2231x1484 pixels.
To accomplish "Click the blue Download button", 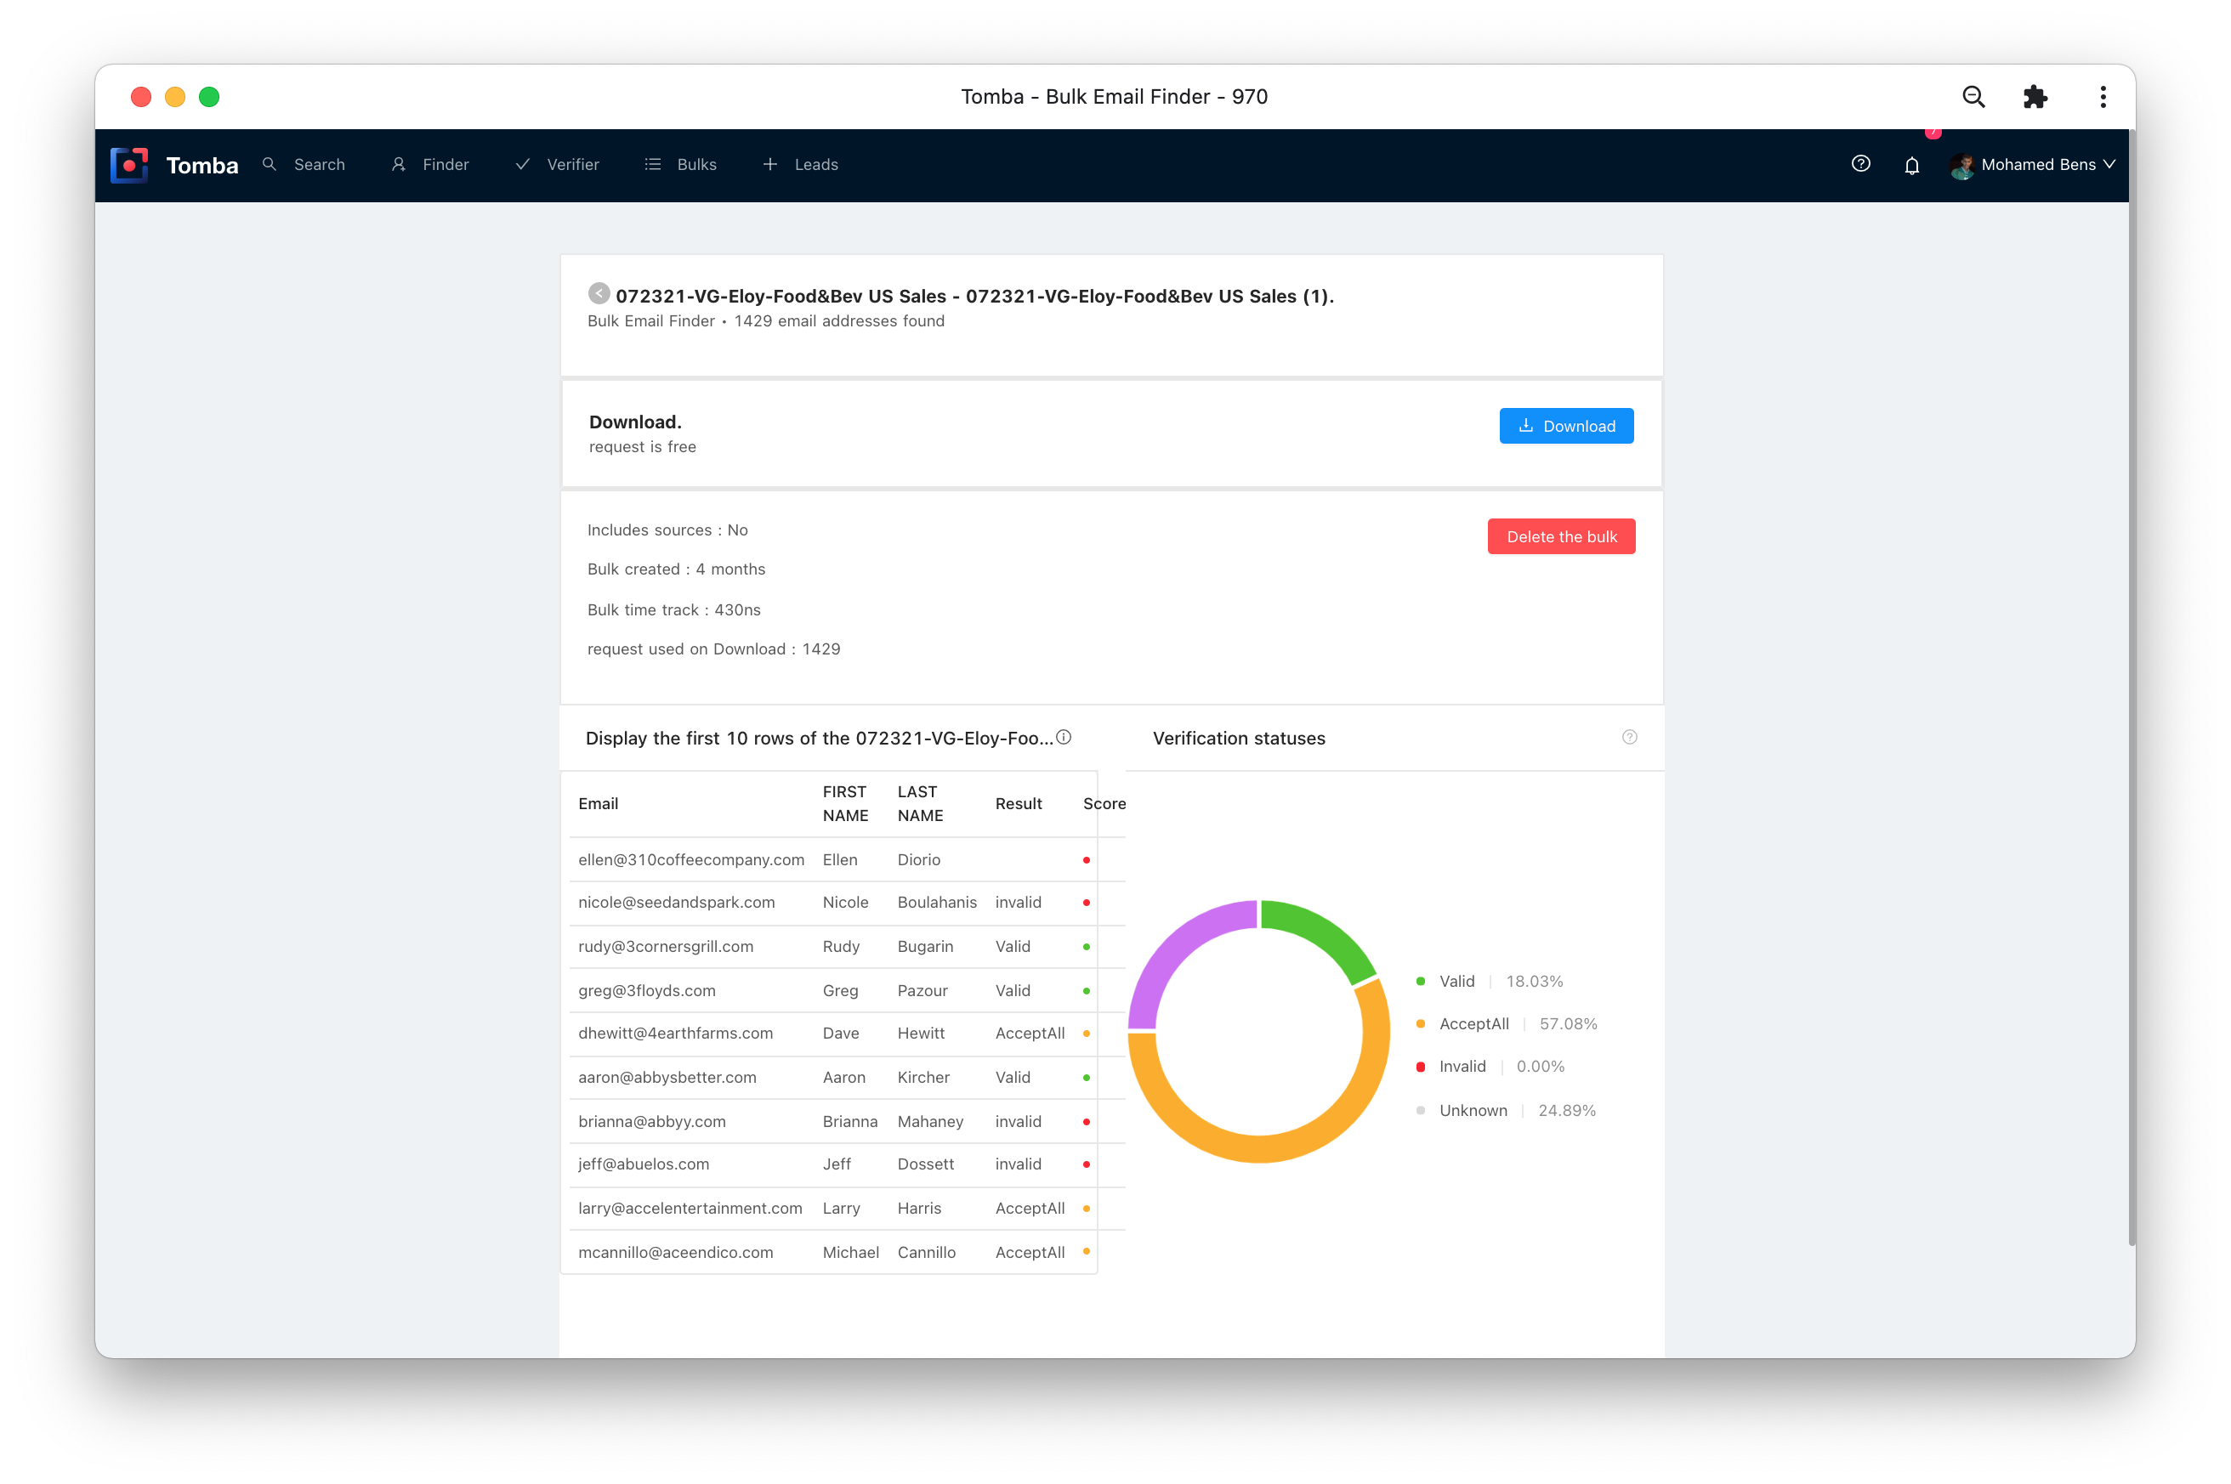I will [x=1565, y=426].
